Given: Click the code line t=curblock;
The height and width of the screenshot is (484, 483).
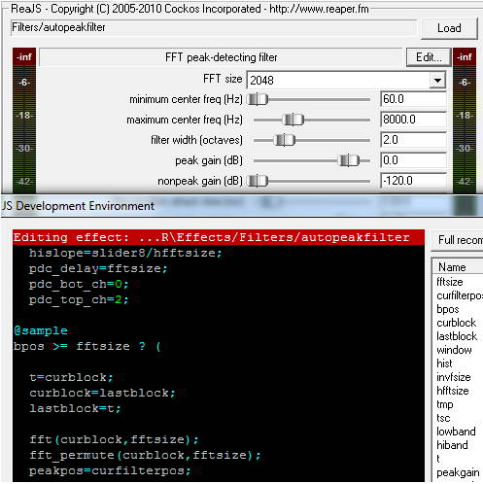Looking at the screenshot, I should tap(71, 377).
